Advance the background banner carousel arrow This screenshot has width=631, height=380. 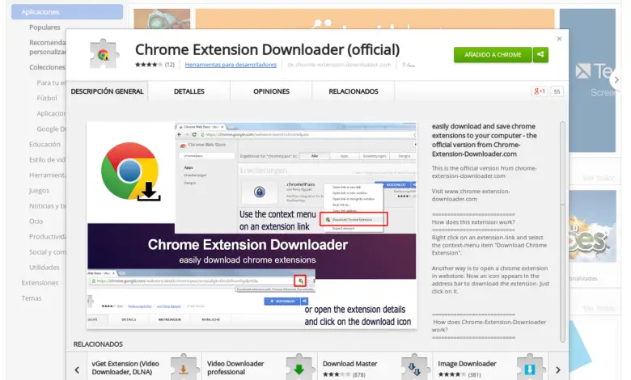(616, 80)
